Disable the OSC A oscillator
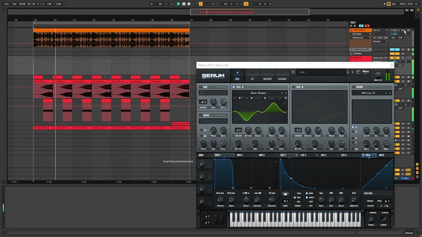This screenshot has height=237, width=422. [234, 87]
